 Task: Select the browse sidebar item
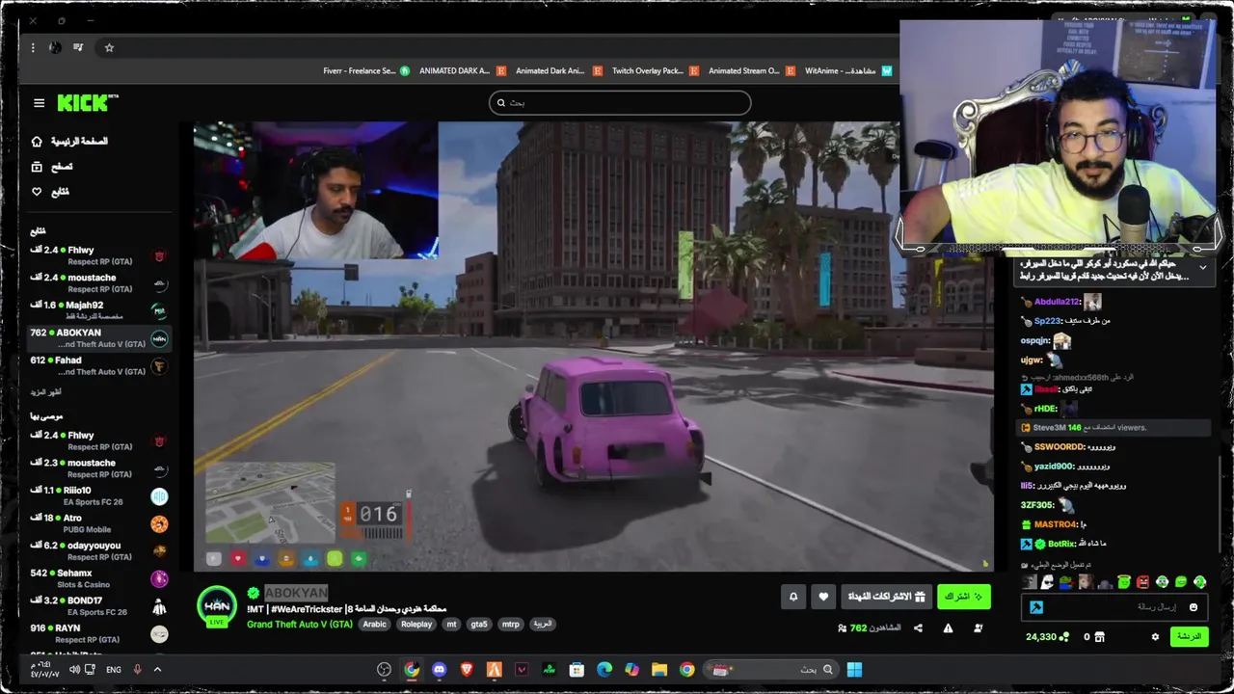click(x=52, y=166)
